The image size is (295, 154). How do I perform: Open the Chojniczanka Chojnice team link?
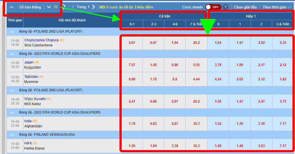pyautogui.click(x=41, y=40)
